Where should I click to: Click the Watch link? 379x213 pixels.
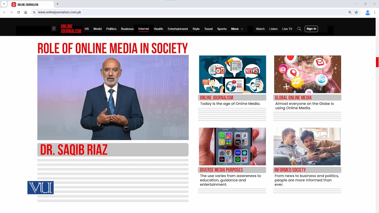point(260,29)
